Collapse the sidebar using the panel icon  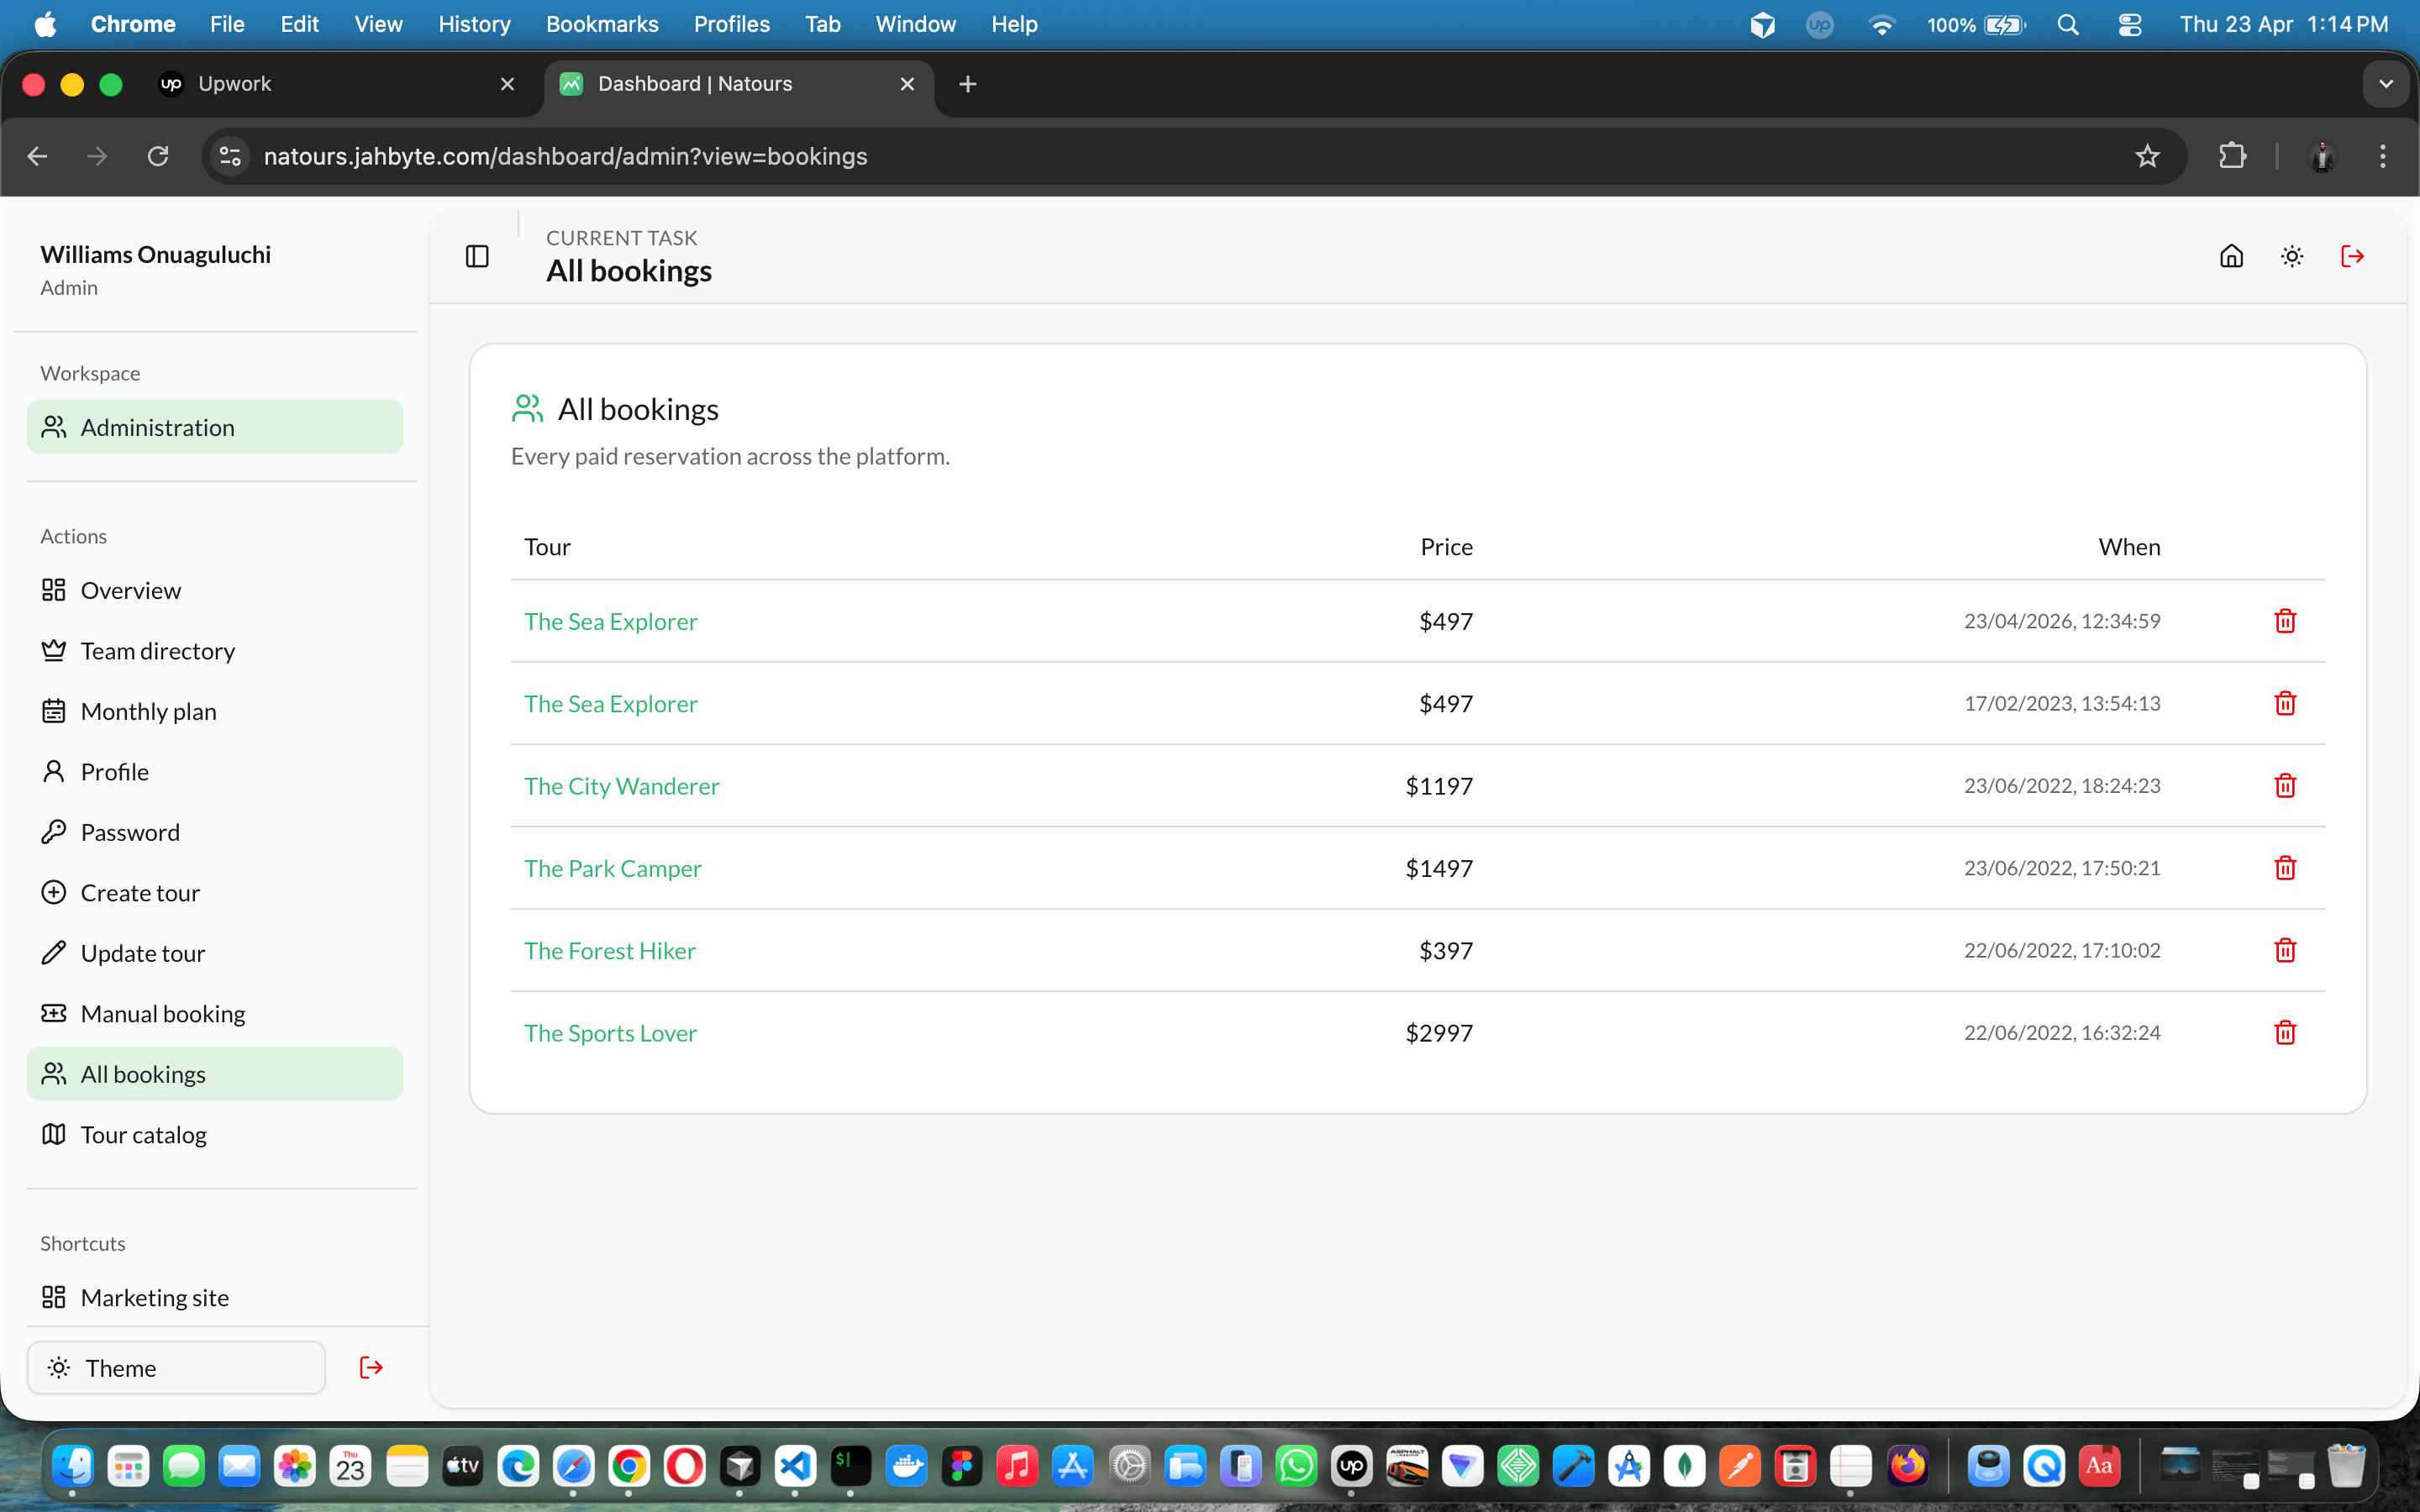pos(476,256)
